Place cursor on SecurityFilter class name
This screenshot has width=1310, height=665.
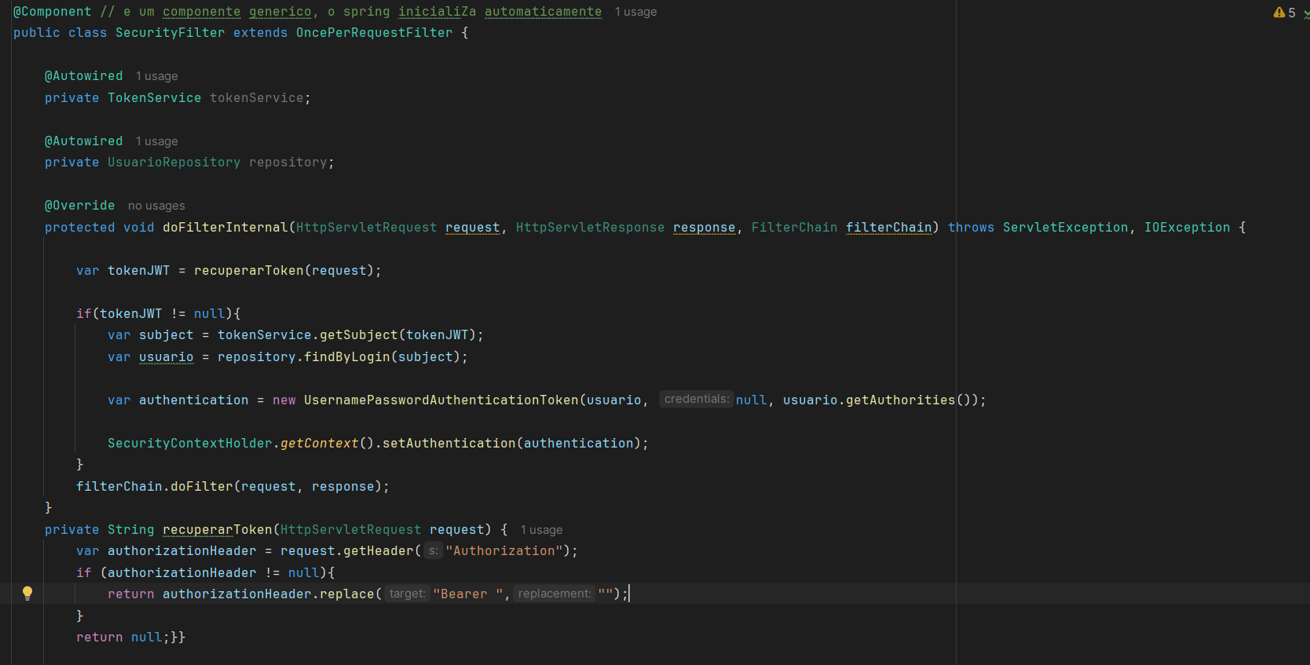pos(170,33)
